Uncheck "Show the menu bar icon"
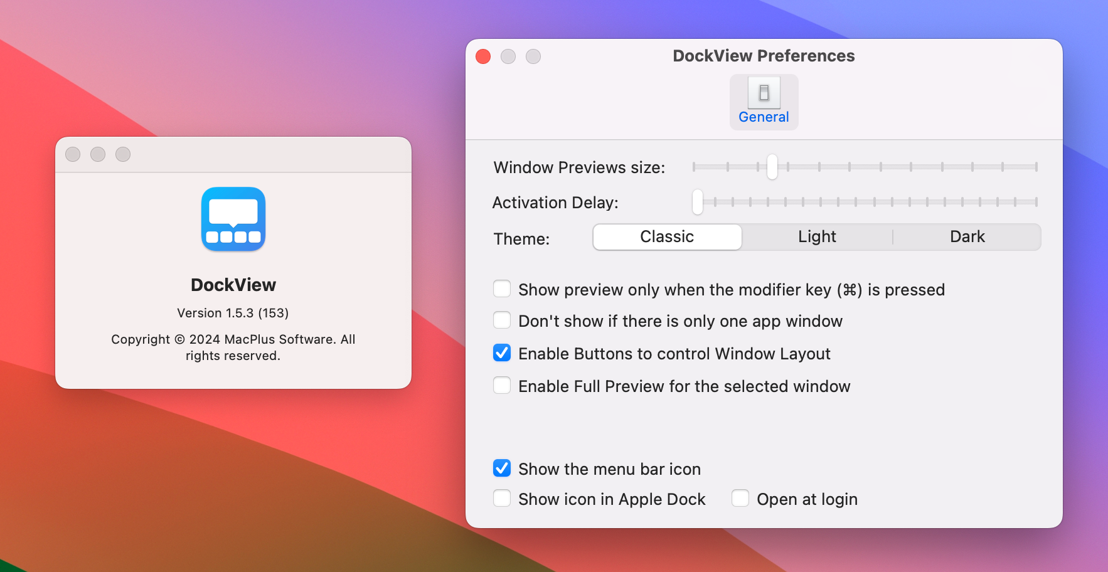The height and width of the screenshot is (572, 1108). pyautogui.click(x=501, y=468)
